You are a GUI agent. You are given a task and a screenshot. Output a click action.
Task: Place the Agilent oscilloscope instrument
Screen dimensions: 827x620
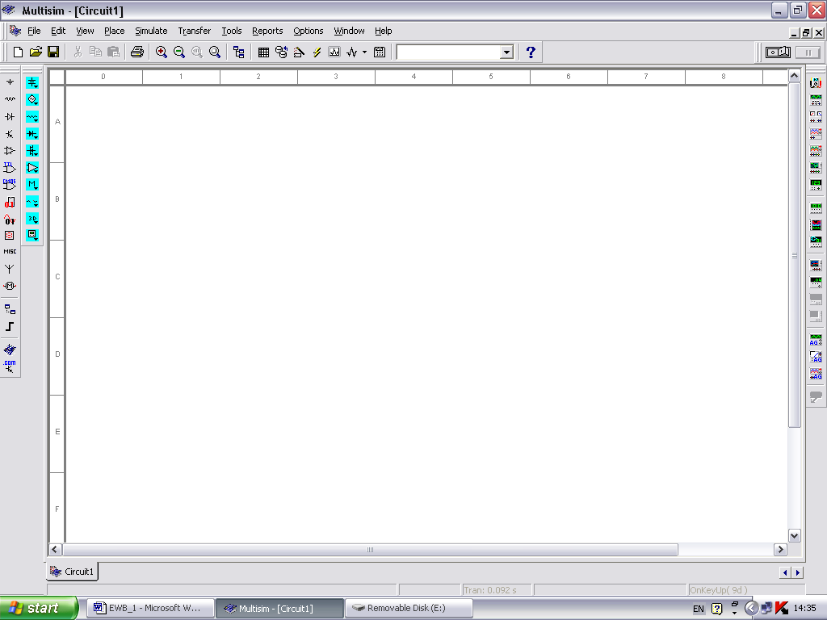[x=816, y=373]
